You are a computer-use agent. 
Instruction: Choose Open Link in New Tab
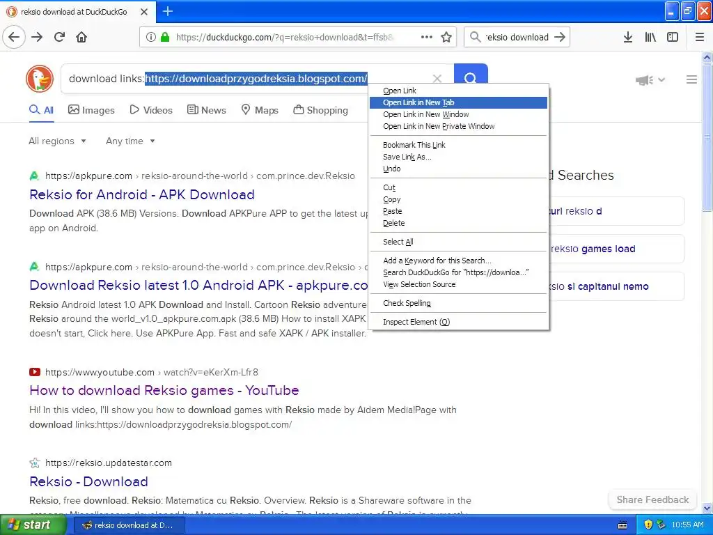(458, 102)
